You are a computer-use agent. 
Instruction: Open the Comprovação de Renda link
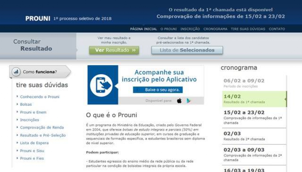(42, 127)
